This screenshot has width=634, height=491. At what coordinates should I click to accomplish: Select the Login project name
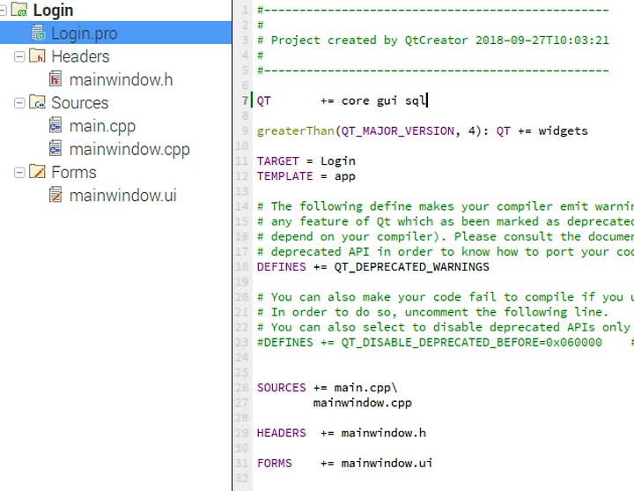point(53,11)
